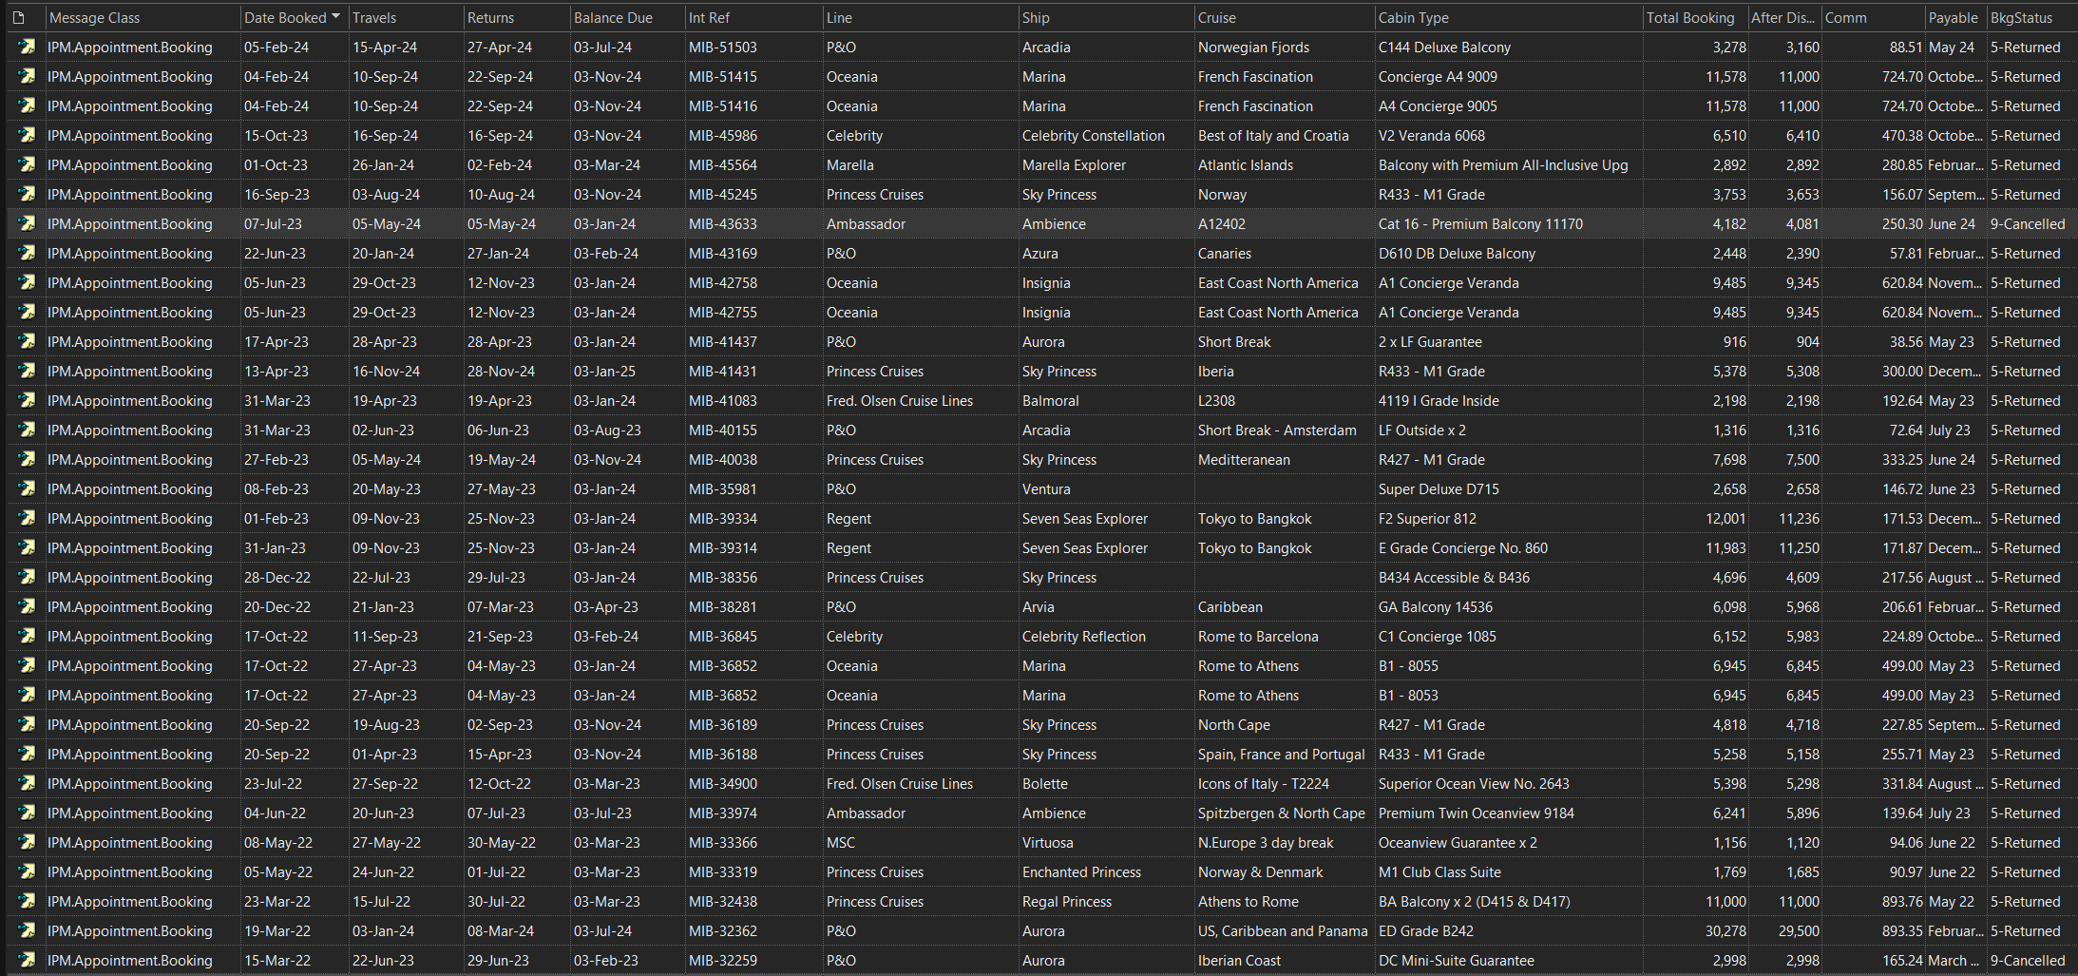The width and height of the screenshot is (2078, 976).
Task: Click the appointment icon on the MSC Virtuosa row
Action: (x=26, y=842)
